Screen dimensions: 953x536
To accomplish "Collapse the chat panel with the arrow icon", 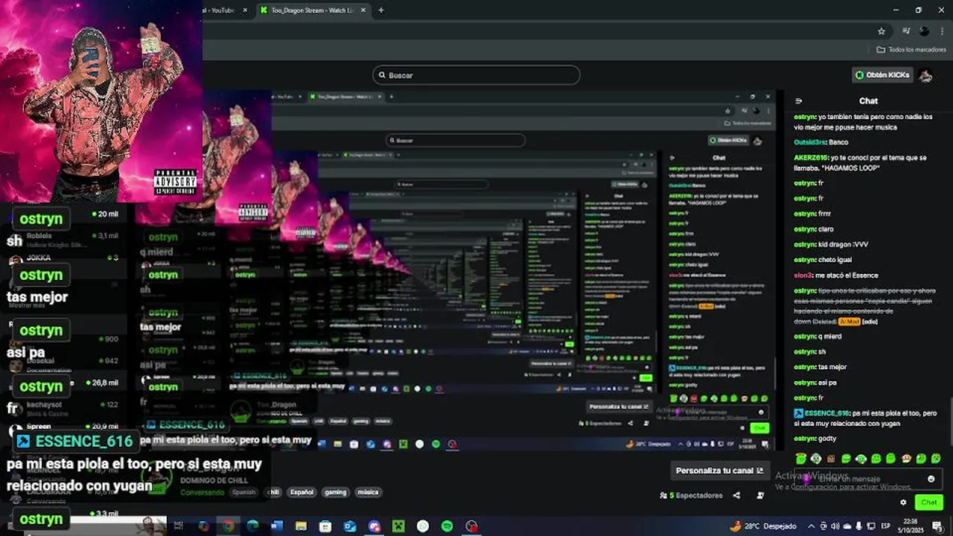I will point(798,101).
